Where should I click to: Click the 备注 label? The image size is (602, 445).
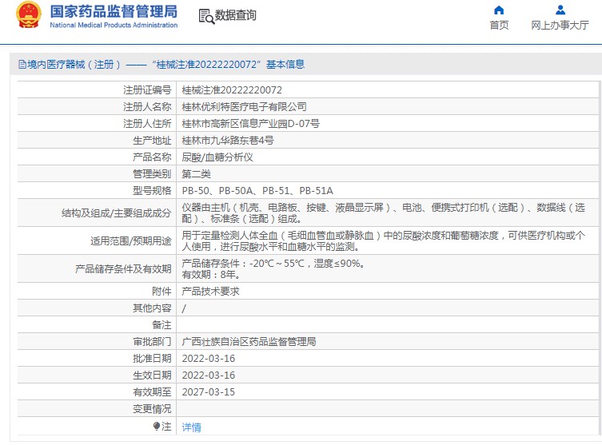pyautogui.click(x=161, y=325)
